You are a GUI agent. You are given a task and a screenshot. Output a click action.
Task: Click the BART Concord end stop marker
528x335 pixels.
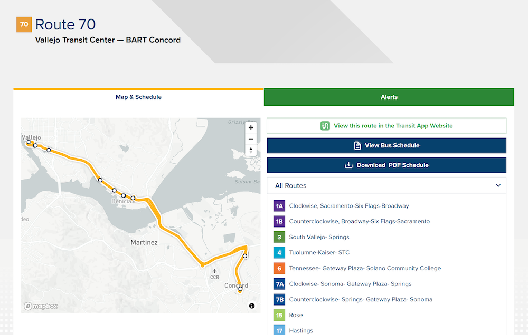pyautogui.click(x=240, y=289)
